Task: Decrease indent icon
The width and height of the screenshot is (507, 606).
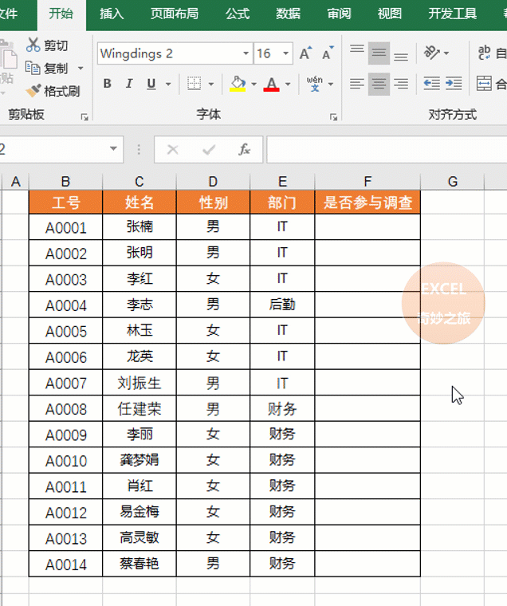Action: click(x=431, y=84)
